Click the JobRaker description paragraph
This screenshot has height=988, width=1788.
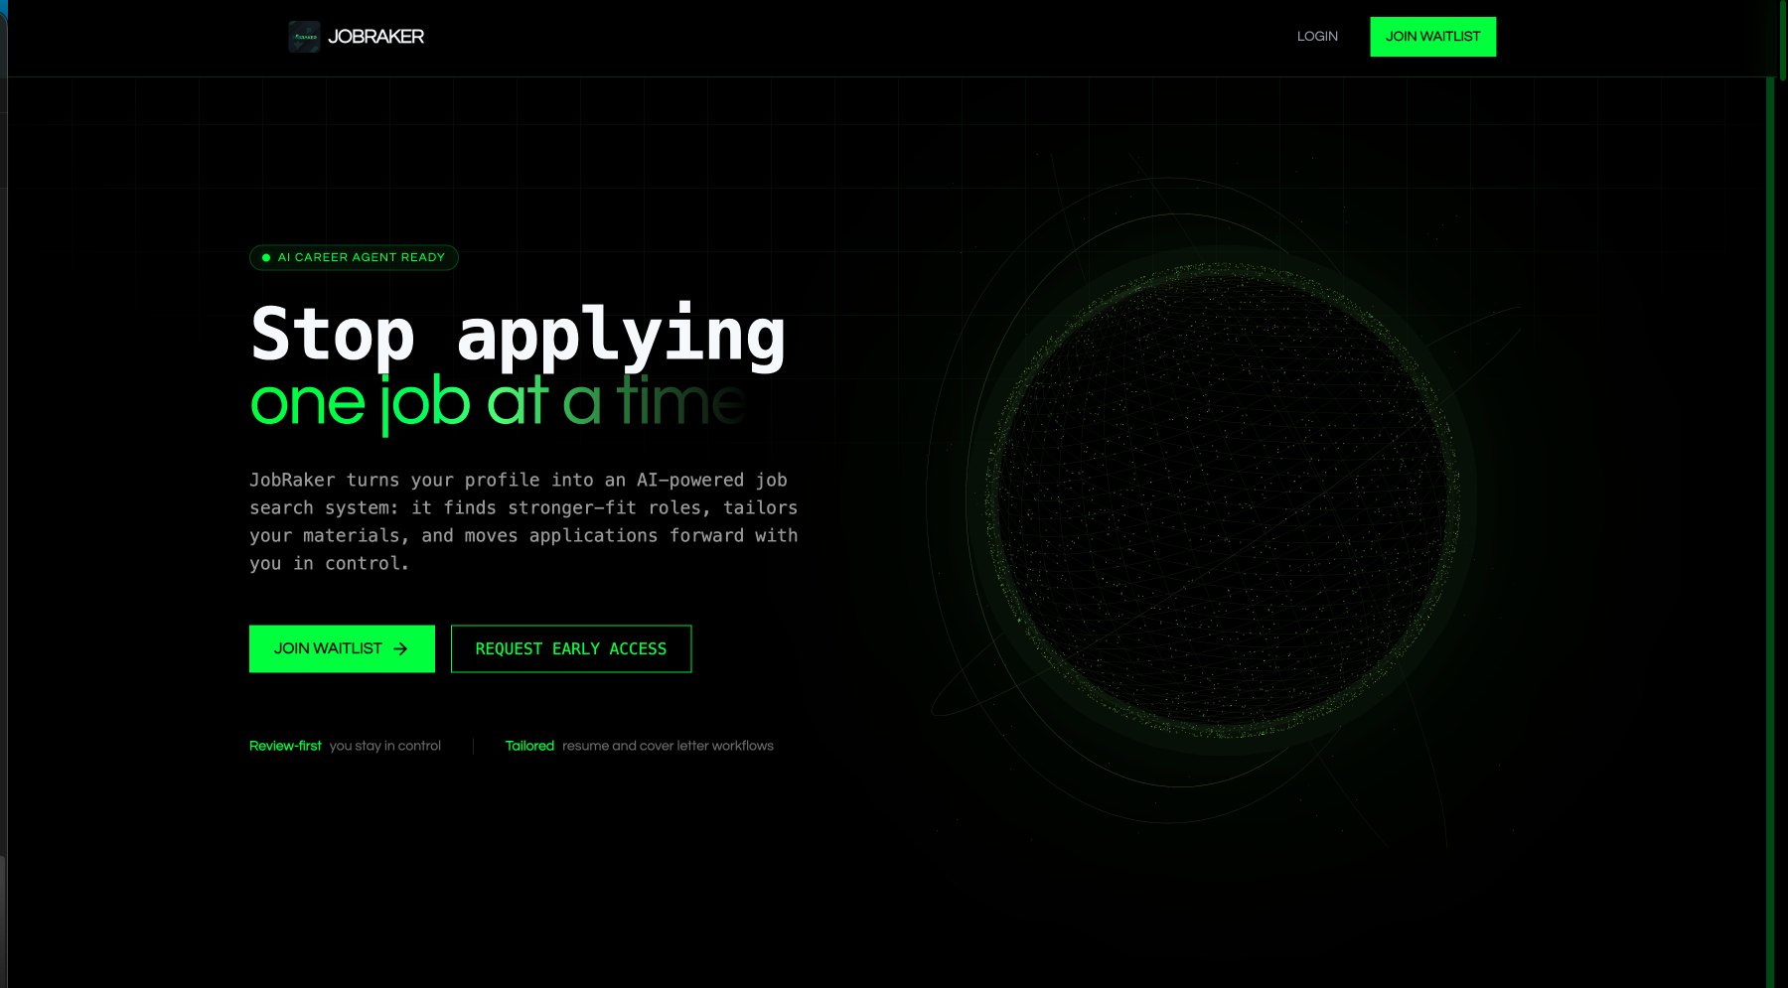[523, 521]
